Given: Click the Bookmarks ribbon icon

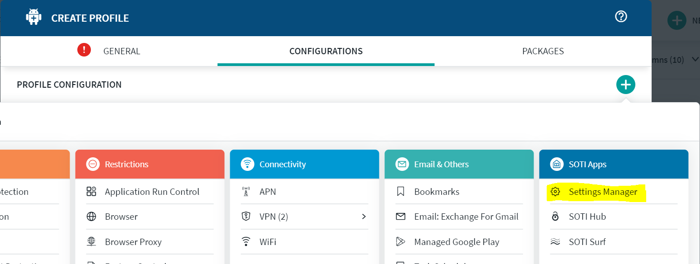Looking at the screenshot, I should (400, 192).
